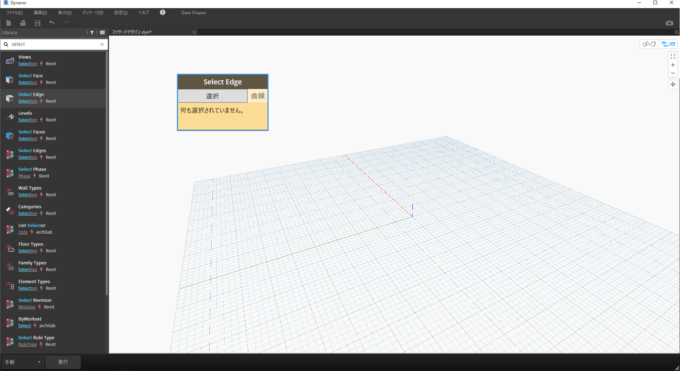Click the Library panel scrollbar
Image resolution: width=680 pixels, height=371 pixels.
click(x=106, y=173)
